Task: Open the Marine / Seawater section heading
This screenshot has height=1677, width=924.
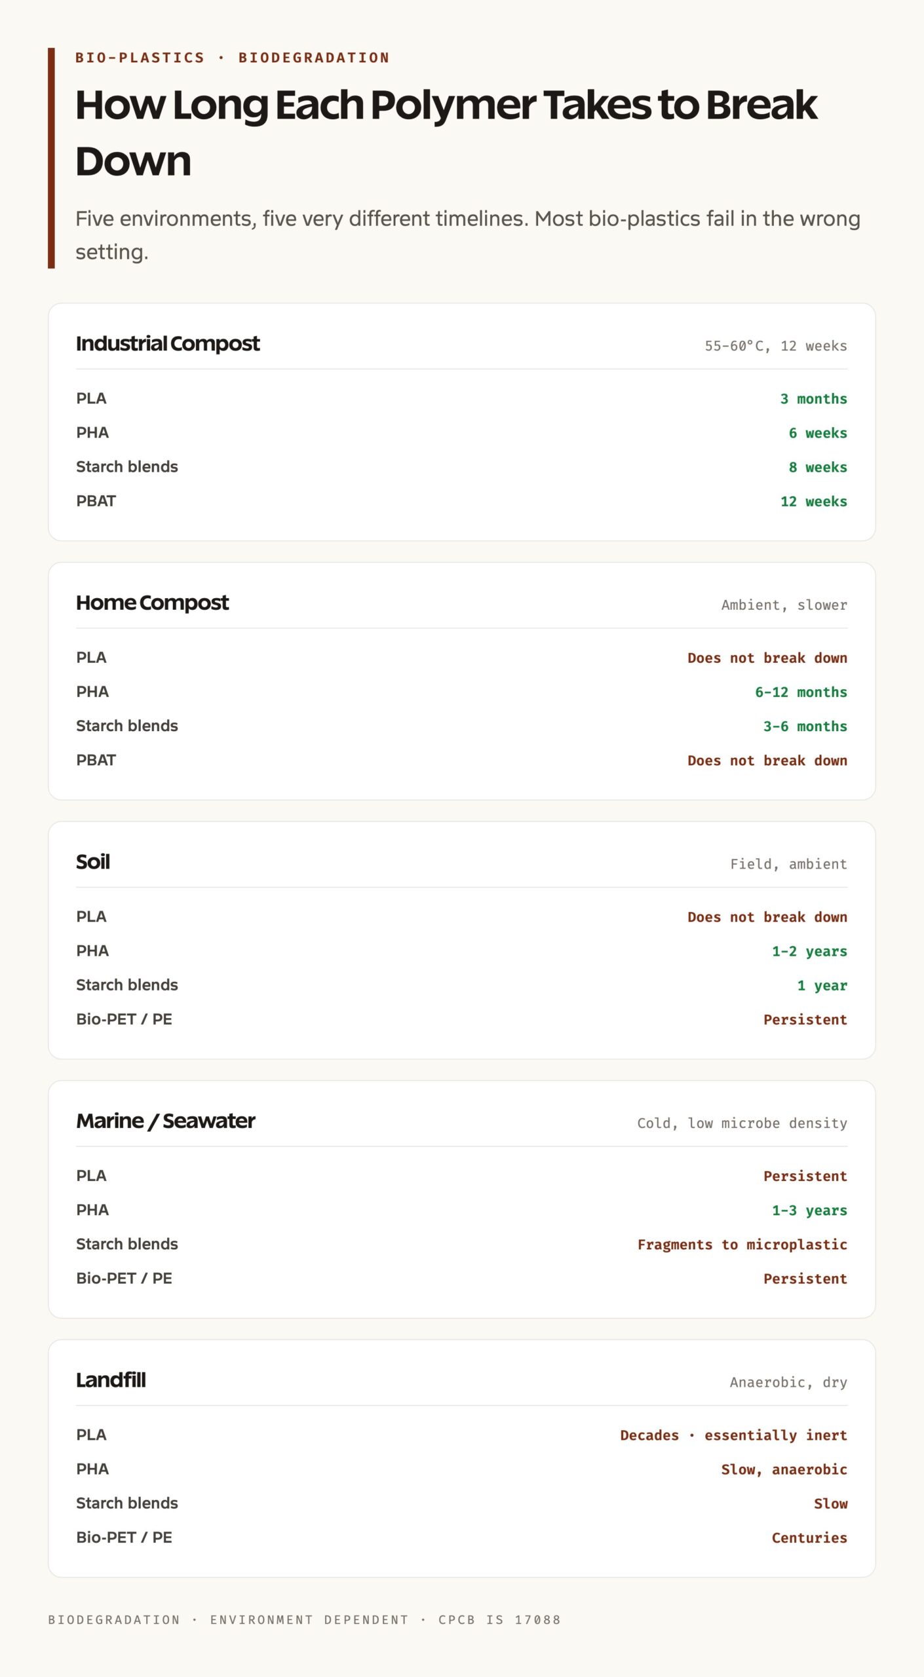Action: (x=166, y=1121)
